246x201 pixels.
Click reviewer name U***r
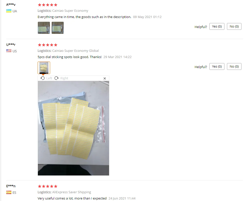11,45
